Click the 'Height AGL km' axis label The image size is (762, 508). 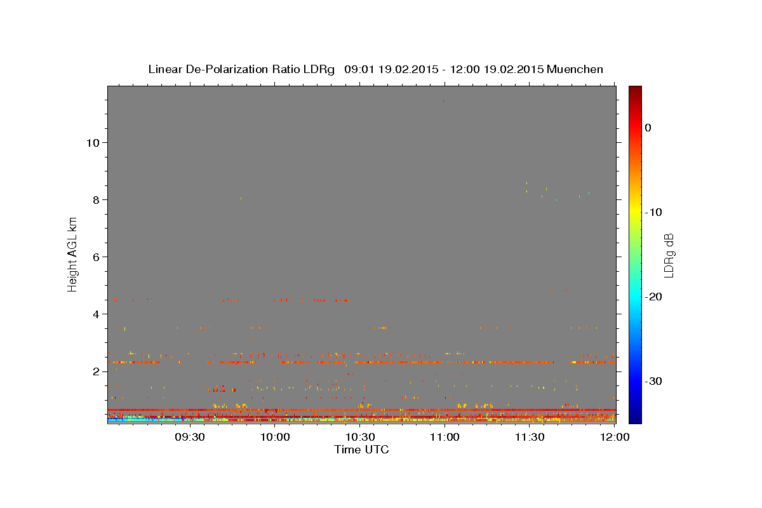pos(72,255)
